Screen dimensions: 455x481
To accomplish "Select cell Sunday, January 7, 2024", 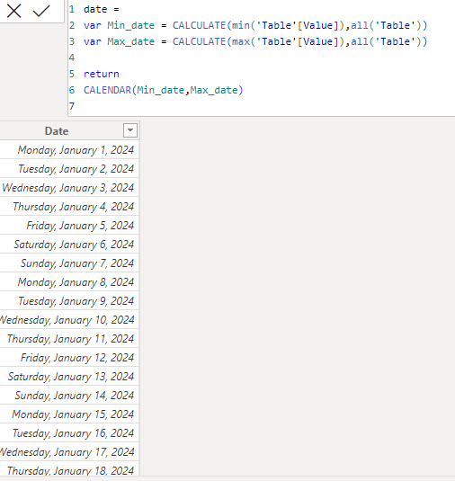I will [x=69, y=263].
